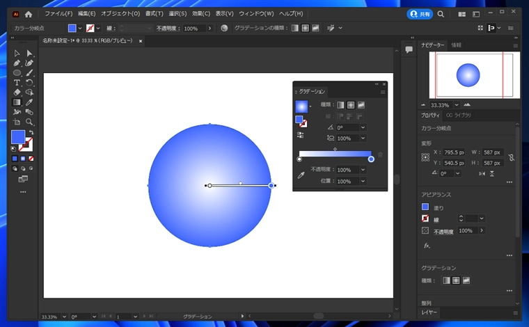
Task: Select the Direct Selection tool
Action: coord(29,54)
